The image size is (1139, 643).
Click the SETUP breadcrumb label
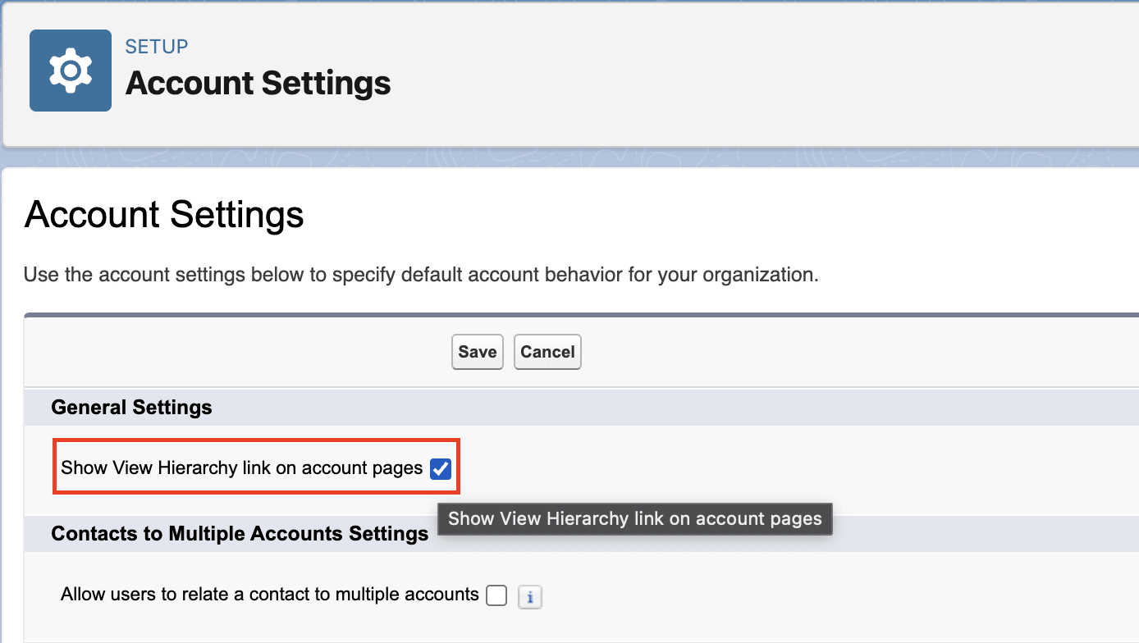point(156,47)
